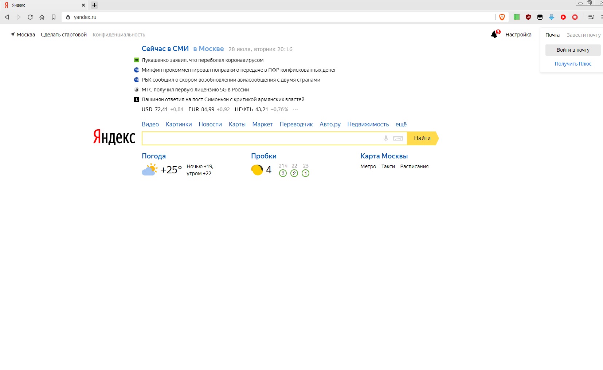The width and height of the screenshot is (603, 370).
Task: Open the Почта link
Action: [552, 35]
